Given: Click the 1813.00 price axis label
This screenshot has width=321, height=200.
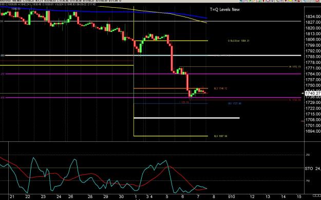Looking at the screenshot, I should [313, 34].
